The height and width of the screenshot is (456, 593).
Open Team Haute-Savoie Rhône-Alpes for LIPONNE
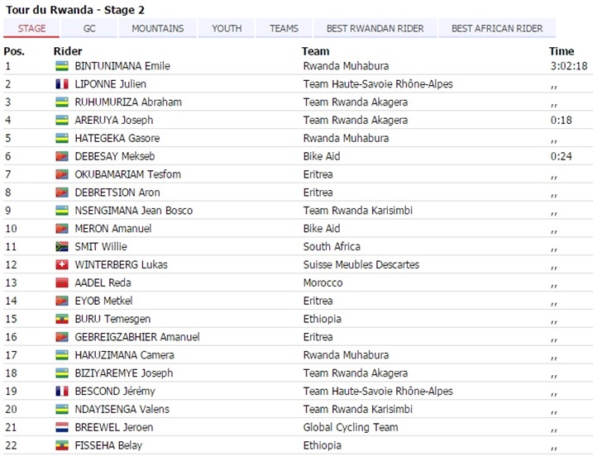point(377,84)
